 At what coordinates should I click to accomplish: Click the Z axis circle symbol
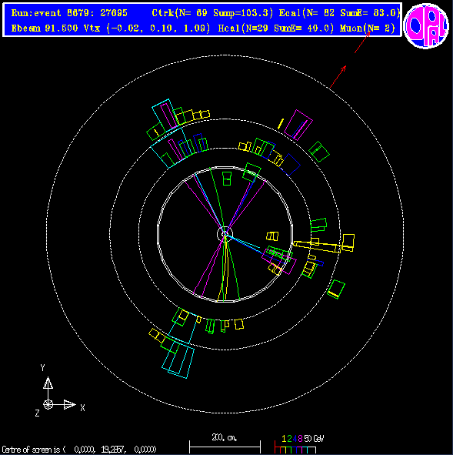pos(48,404)
